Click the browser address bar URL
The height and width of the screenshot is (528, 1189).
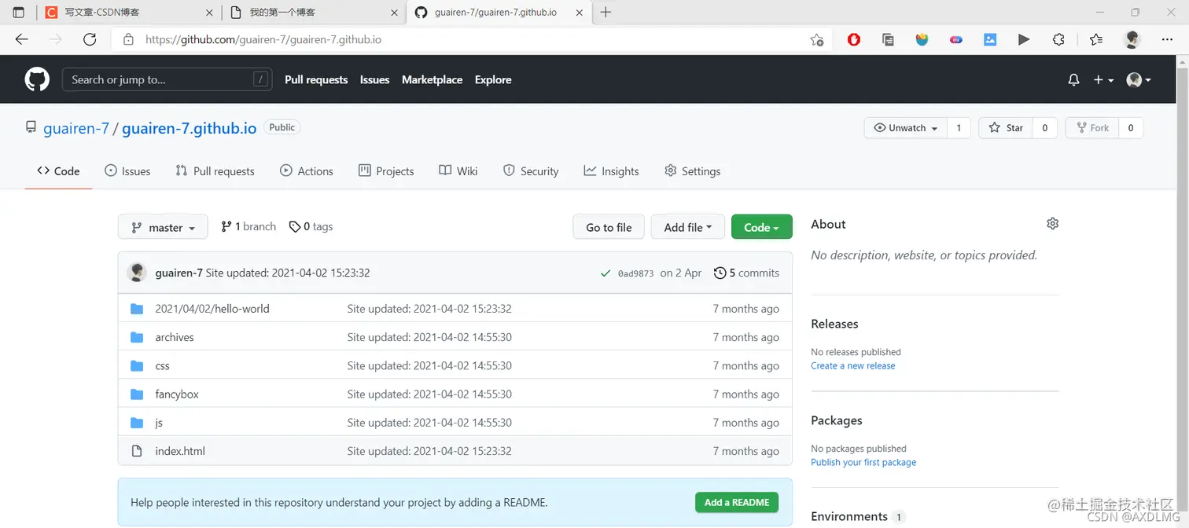click(x=263, y=39)
